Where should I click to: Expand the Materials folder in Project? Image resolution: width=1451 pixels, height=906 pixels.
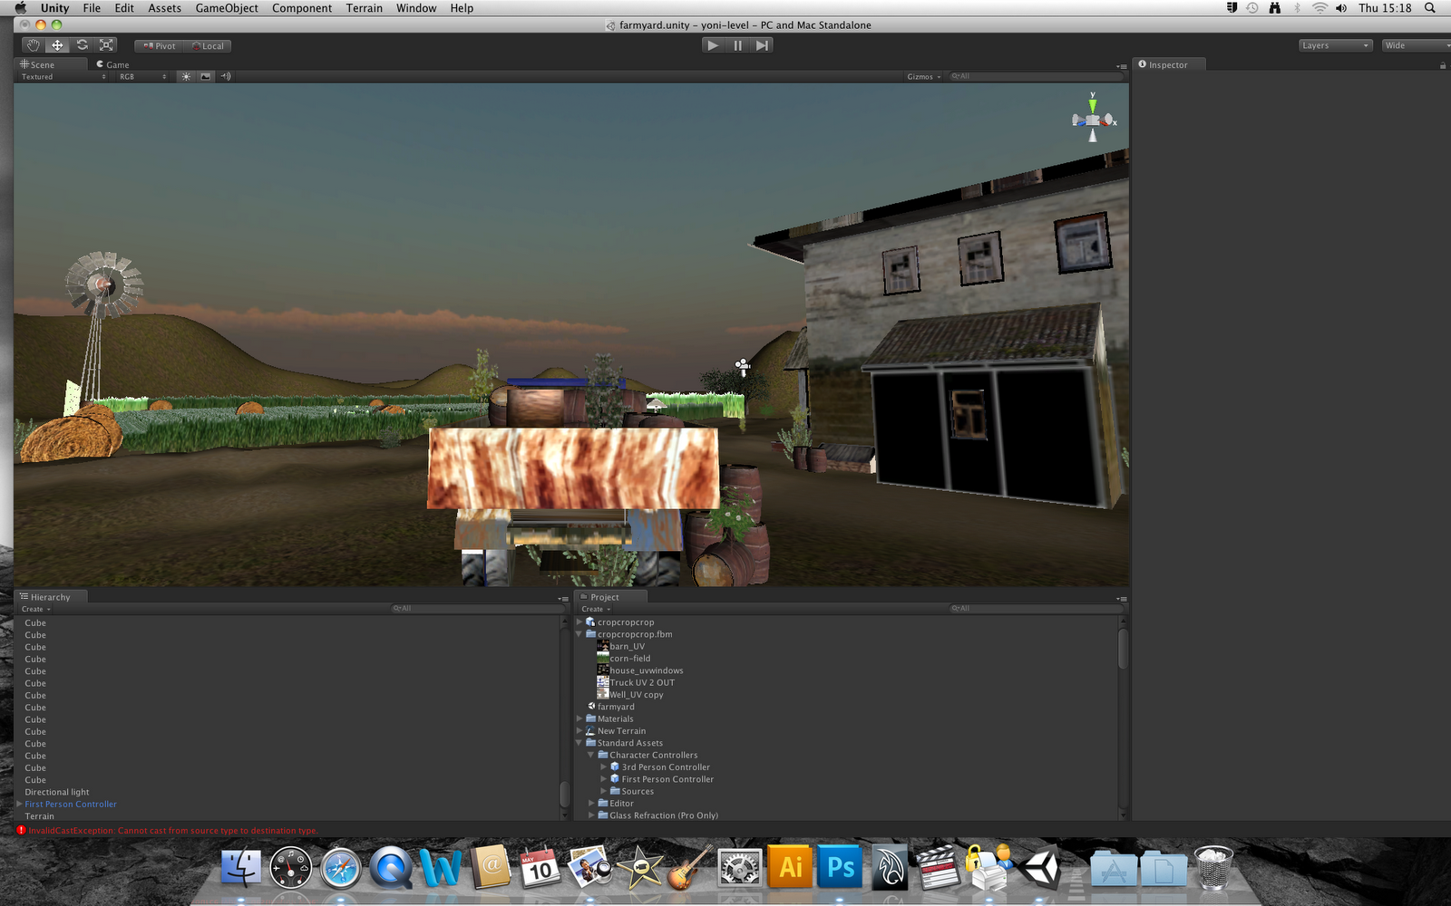[579, 718]
